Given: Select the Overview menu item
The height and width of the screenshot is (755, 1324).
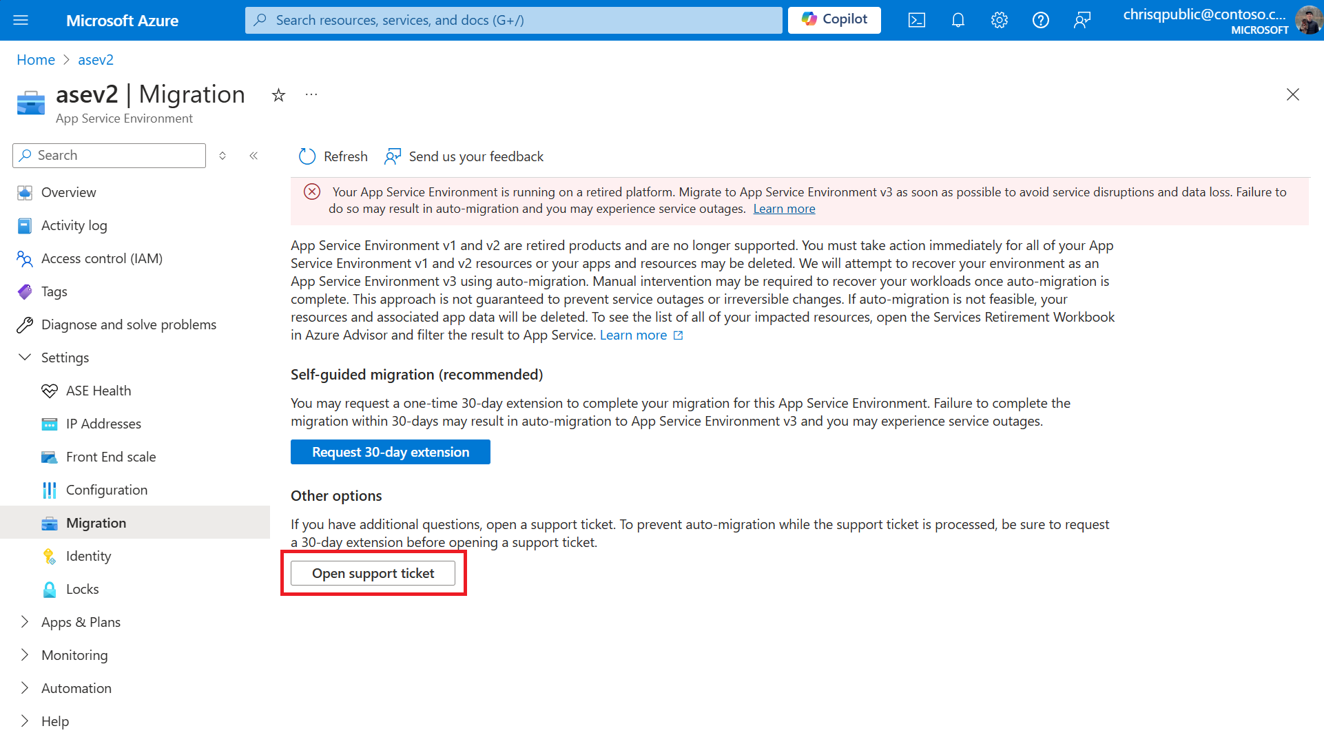Looking at the screenshot, I should click(68, 192).
